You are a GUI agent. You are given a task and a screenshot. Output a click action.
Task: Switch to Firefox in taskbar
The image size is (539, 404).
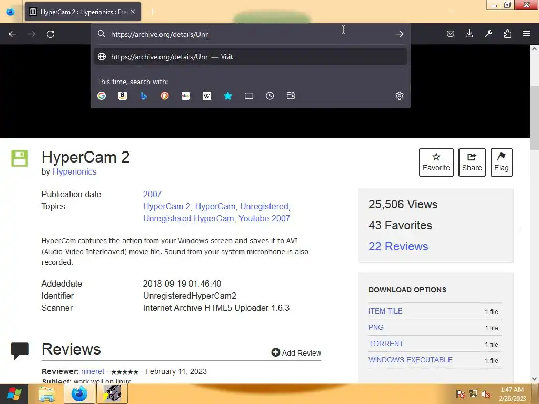click(x=79, y=394)
